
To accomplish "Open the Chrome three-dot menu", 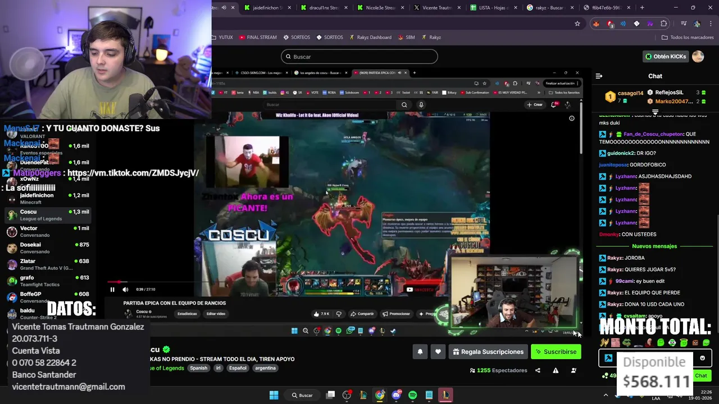I will pyautogui.click(x=711, y=24).
